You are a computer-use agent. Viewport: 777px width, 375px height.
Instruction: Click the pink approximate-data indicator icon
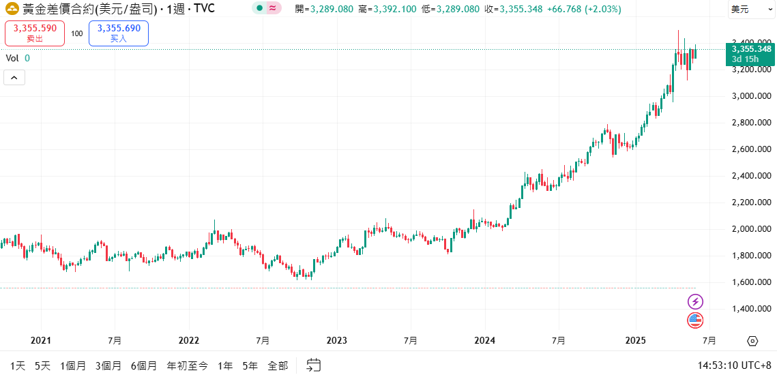[x=273, y=8]
